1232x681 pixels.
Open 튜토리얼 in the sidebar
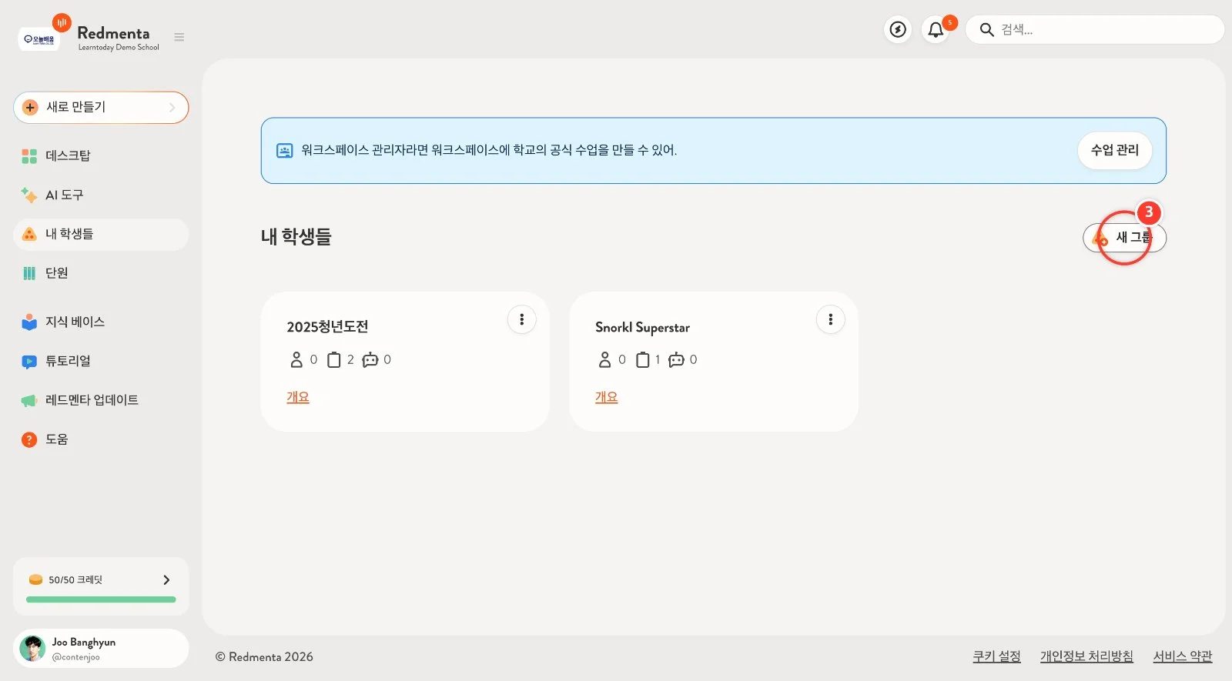click(x=101, y=361)
